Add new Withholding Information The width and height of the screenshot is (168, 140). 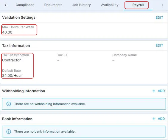coord(158,91)
